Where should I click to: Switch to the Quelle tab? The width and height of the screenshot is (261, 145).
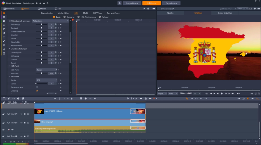tap(170, 13)
